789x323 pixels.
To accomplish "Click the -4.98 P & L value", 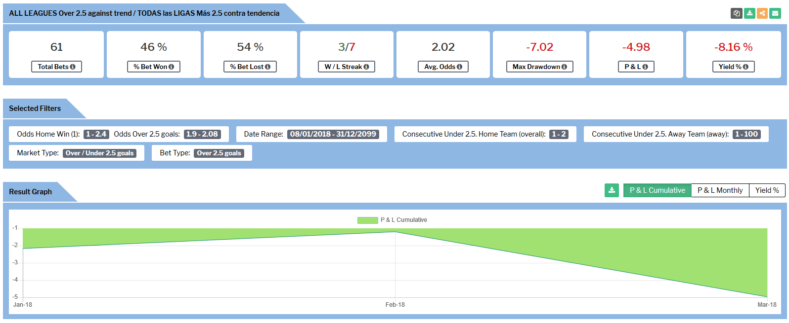I will click(x=636, y=47).
